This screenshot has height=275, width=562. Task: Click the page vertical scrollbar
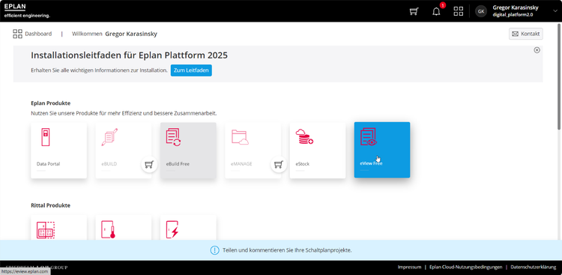[x=560, y=76]
